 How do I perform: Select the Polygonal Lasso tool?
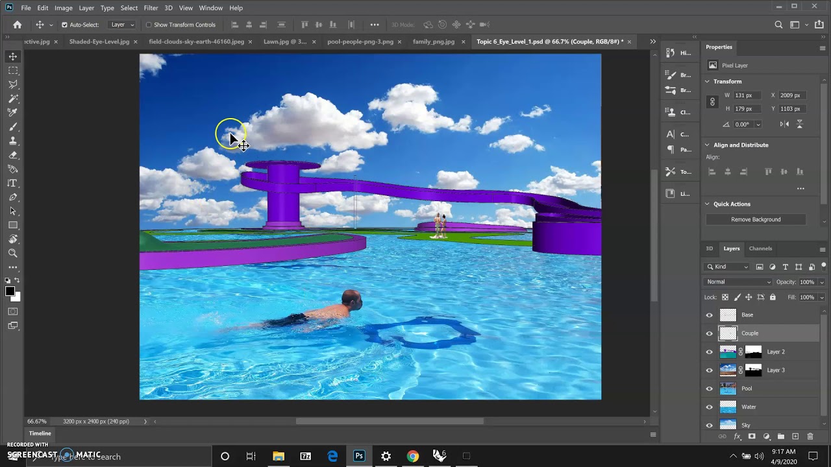pyautogui.click(x=13, y=84)
